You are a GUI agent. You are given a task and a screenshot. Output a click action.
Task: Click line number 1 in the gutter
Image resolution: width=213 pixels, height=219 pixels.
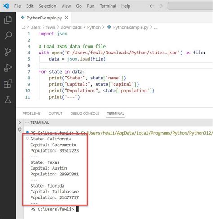(x=29, y=34)
